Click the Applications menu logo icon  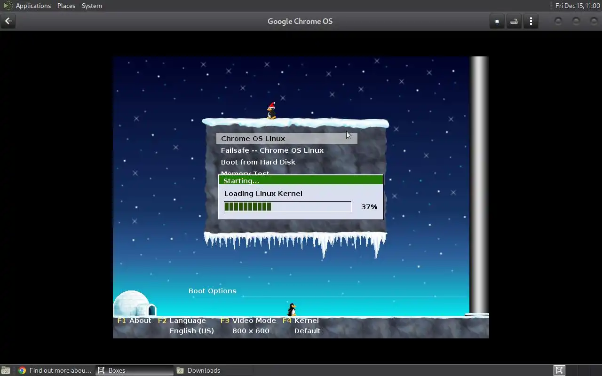click(x=8, y=6)
